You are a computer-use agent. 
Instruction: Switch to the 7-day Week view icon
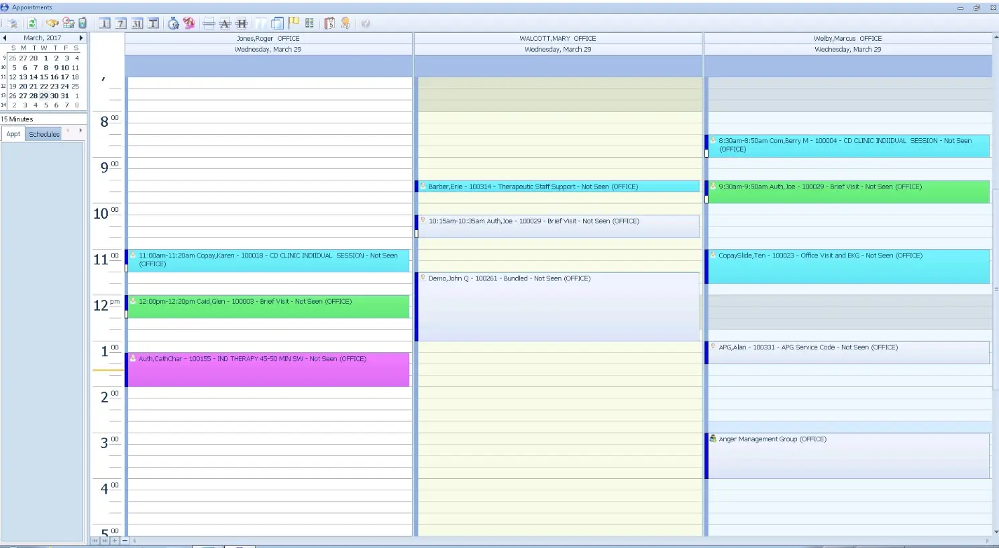click(120, 23)
